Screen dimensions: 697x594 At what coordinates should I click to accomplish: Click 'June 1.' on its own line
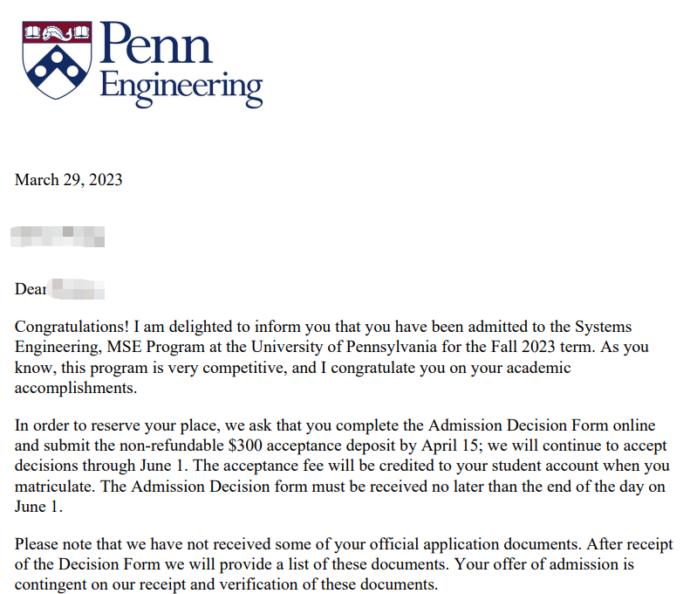click(38, 507)
